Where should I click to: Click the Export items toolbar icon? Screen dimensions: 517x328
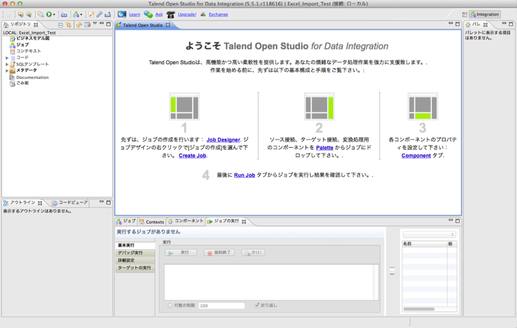click(29, 14)
